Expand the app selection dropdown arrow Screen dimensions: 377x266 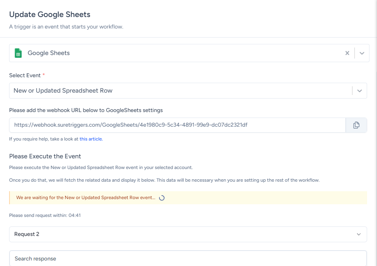point(362,53)
